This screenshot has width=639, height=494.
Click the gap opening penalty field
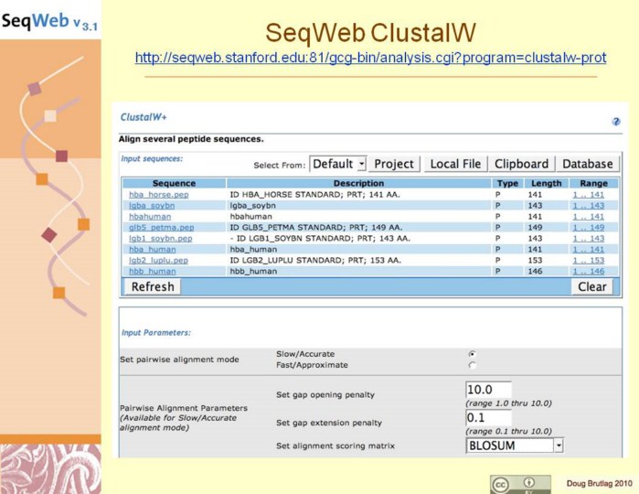(488, 391)
